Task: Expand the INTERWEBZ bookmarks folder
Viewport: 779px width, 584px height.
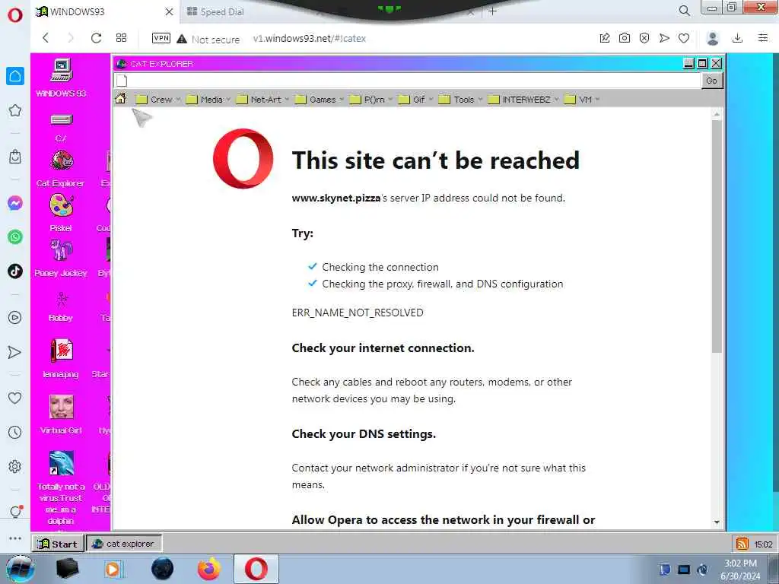Action: [x=523, y=100]
